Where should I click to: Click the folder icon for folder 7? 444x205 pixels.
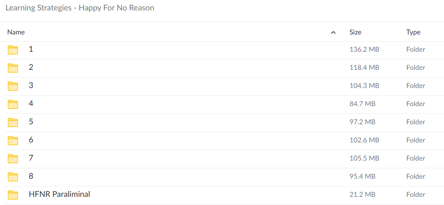[13, 159]
